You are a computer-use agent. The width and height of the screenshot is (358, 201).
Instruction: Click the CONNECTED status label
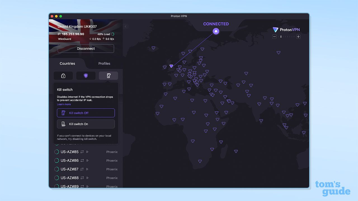tap(216, 24)
